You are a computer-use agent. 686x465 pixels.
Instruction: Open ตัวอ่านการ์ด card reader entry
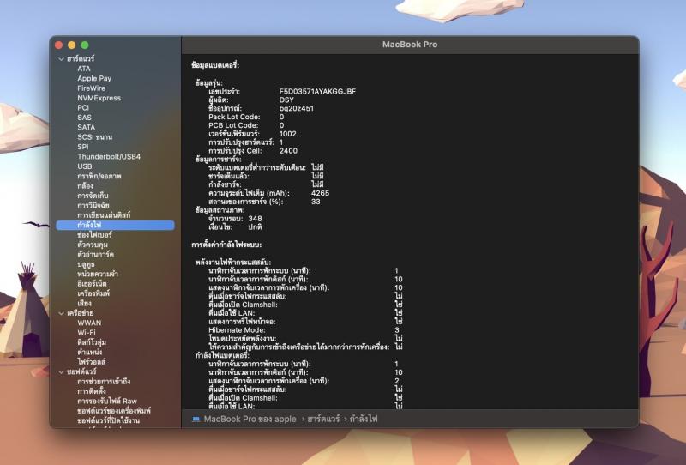coord(96,255)
